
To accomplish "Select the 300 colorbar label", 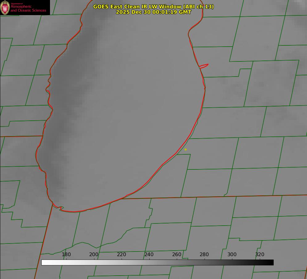I will tap(232, 254).
